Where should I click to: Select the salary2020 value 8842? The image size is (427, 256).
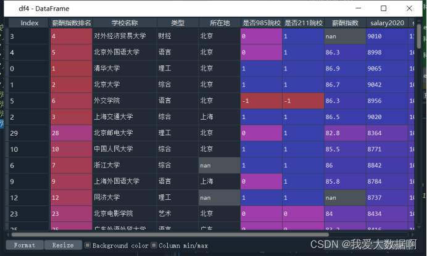coord(387,165)
